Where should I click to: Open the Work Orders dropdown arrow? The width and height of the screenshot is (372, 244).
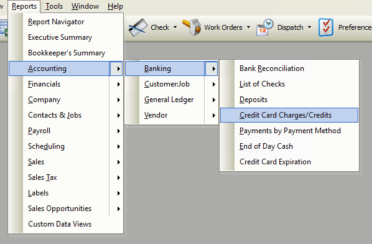248,27
